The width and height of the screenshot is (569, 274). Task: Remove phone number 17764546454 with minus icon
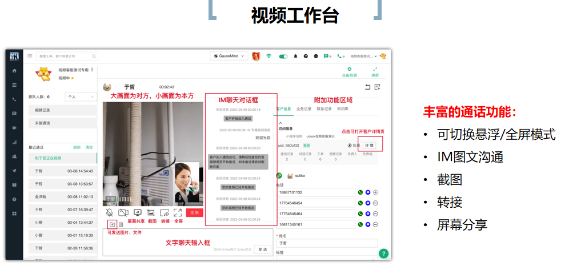(x=375, y=203)
